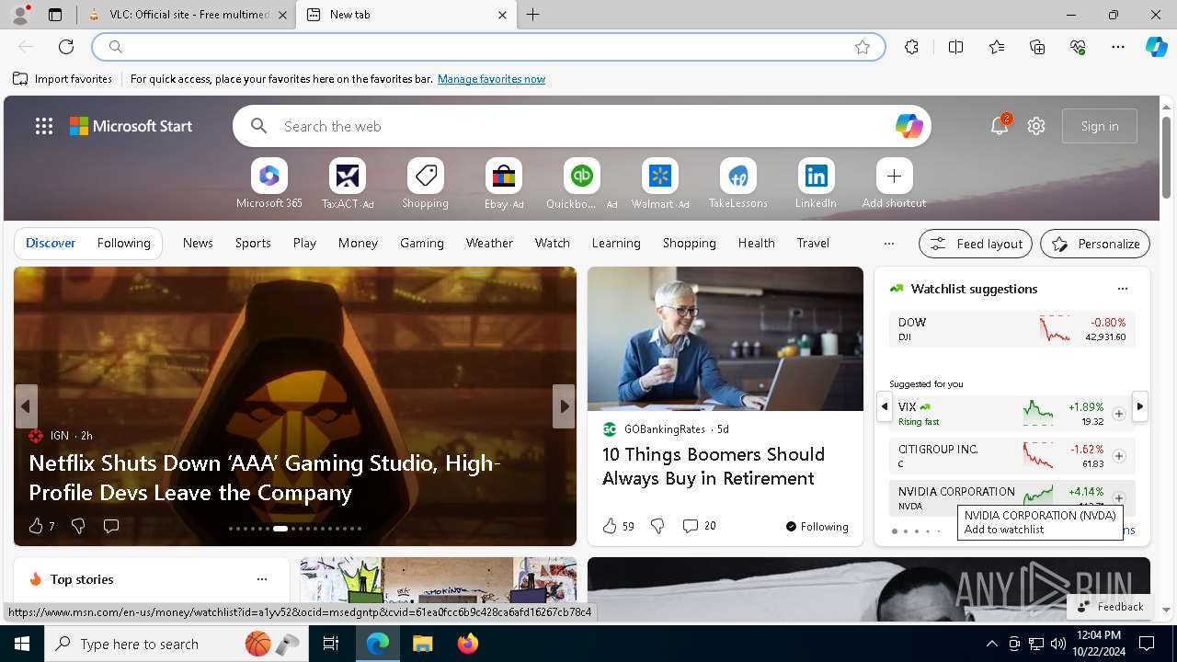Select the Following feed tab

123,243
